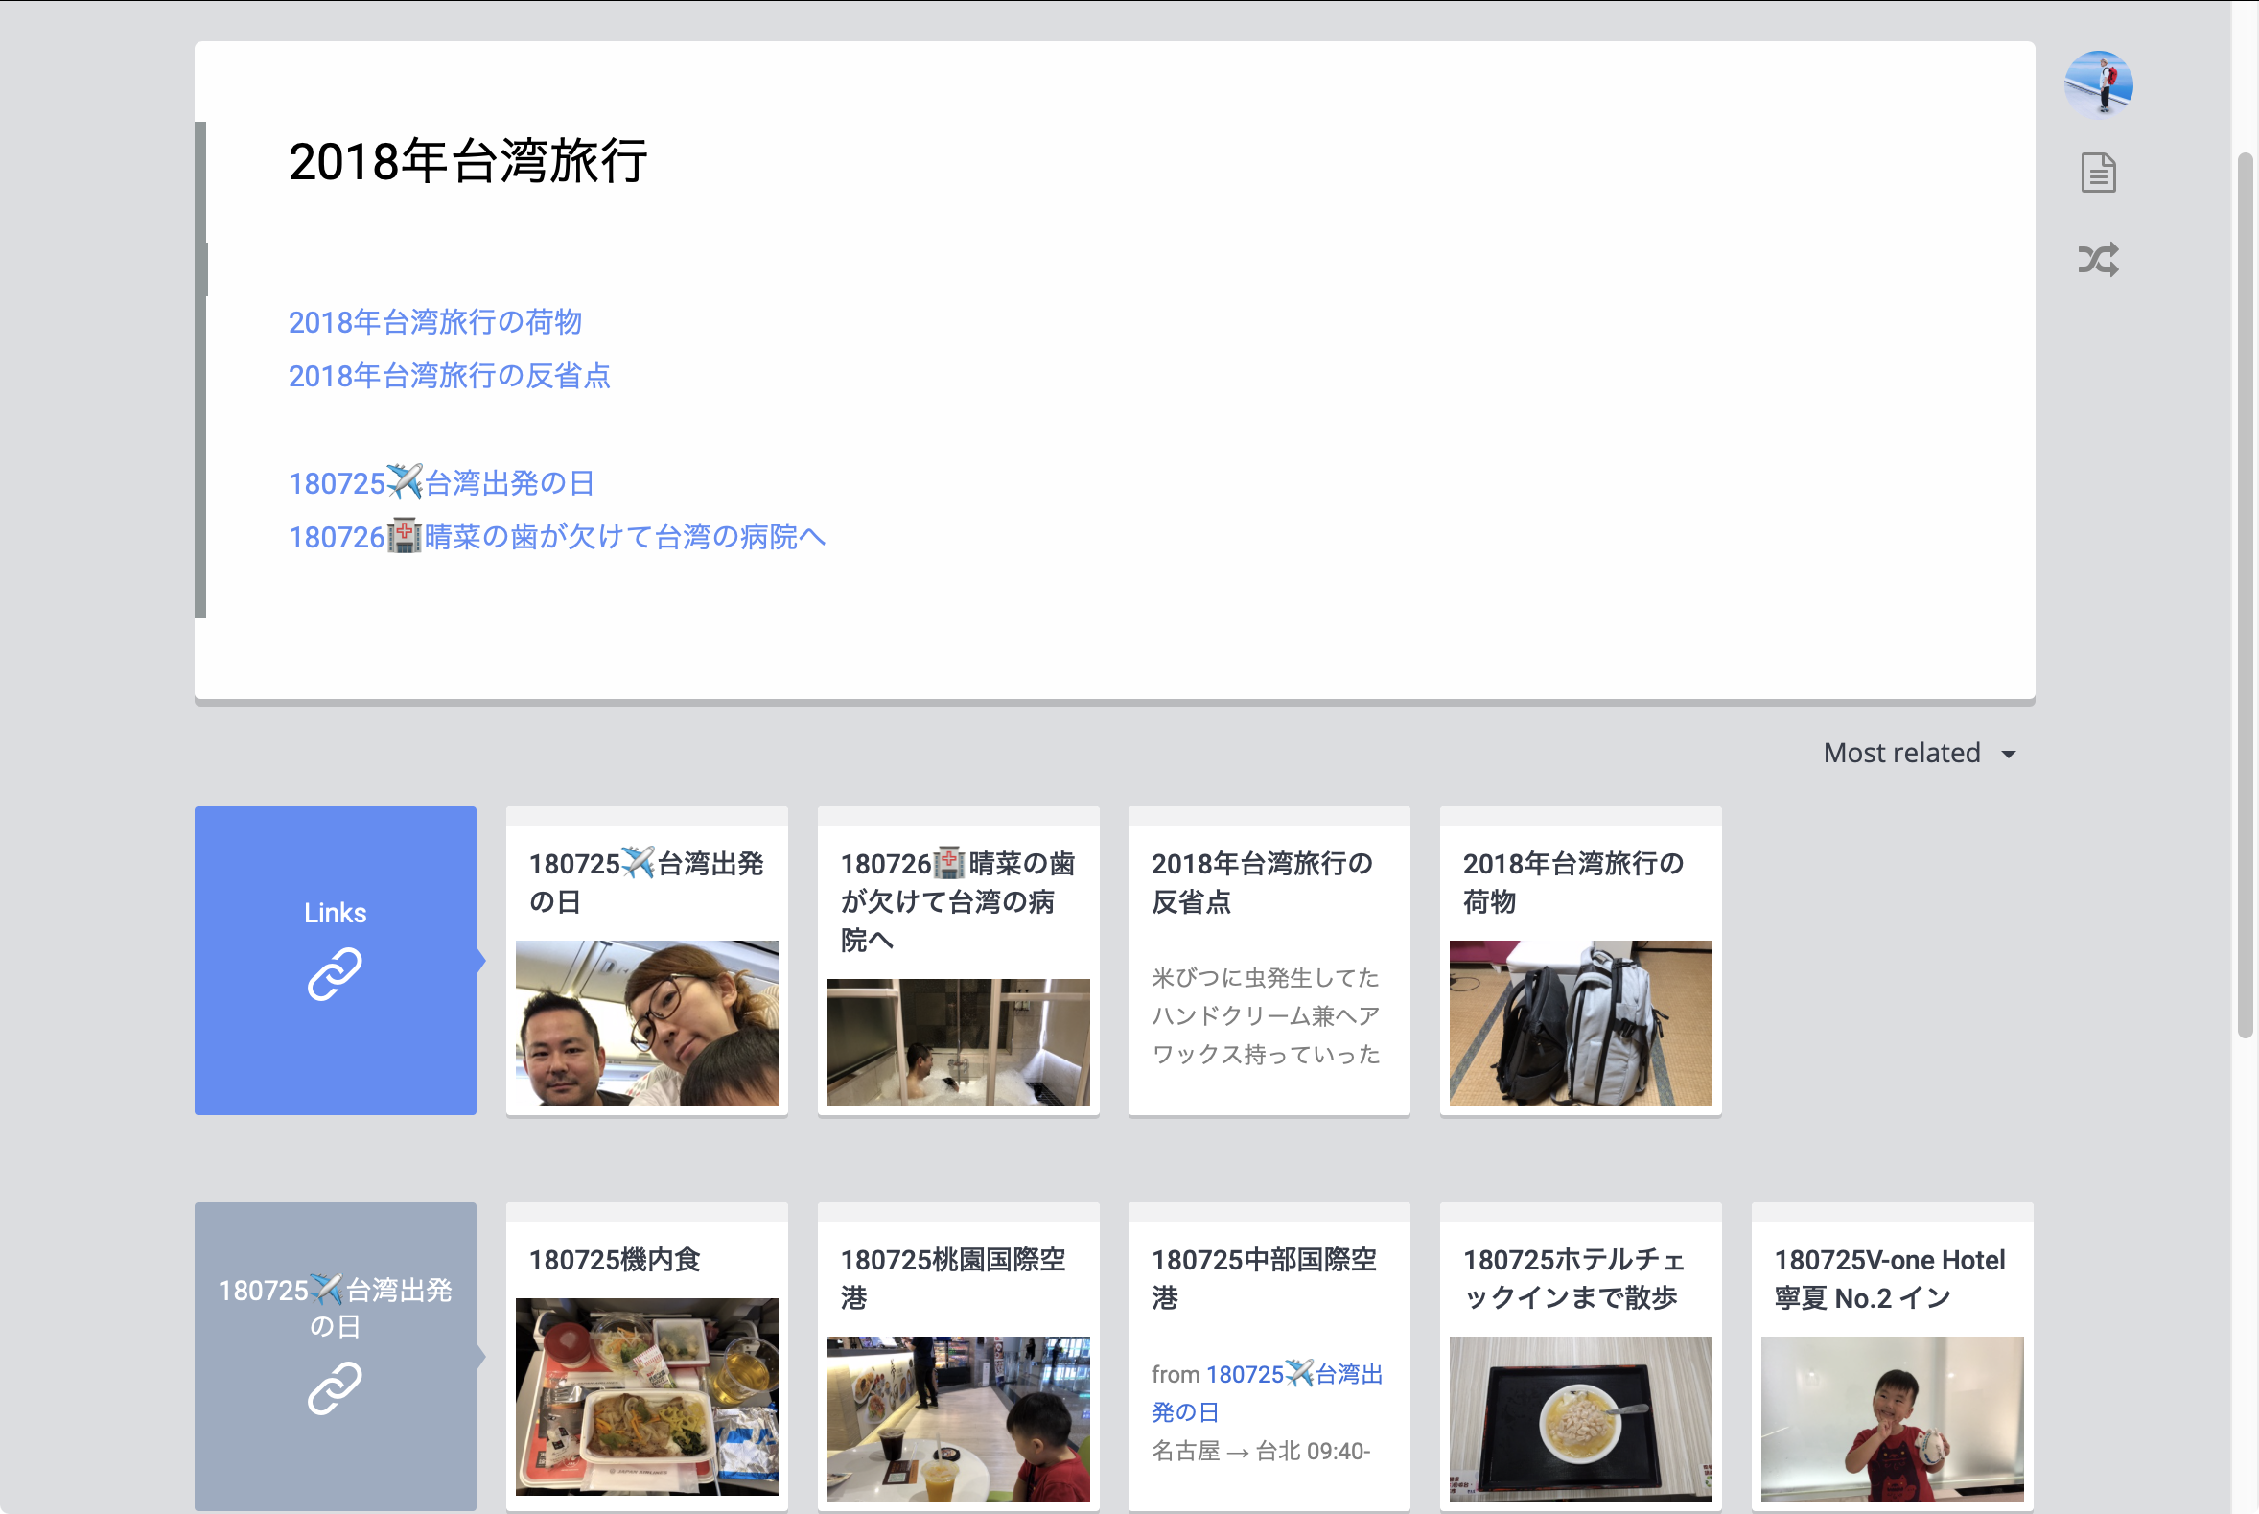Screen dimensions: 2259x1514
Task: Open the 180725 台湾出発の日 card thumbnail
Action: click(646, 1021)
